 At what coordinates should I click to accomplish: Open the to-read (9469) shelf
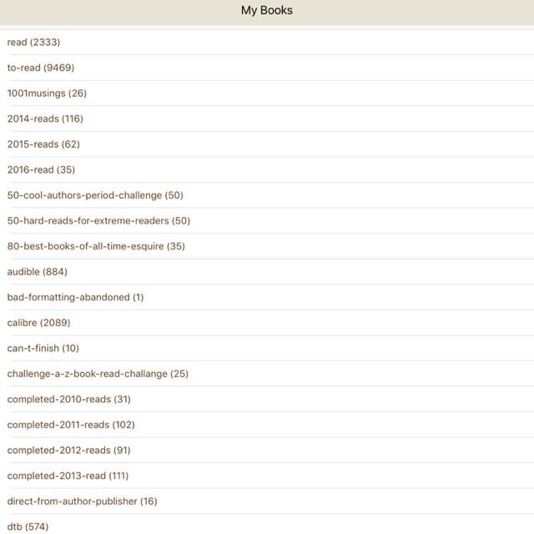pyautogui.click(x=41, y=68)
